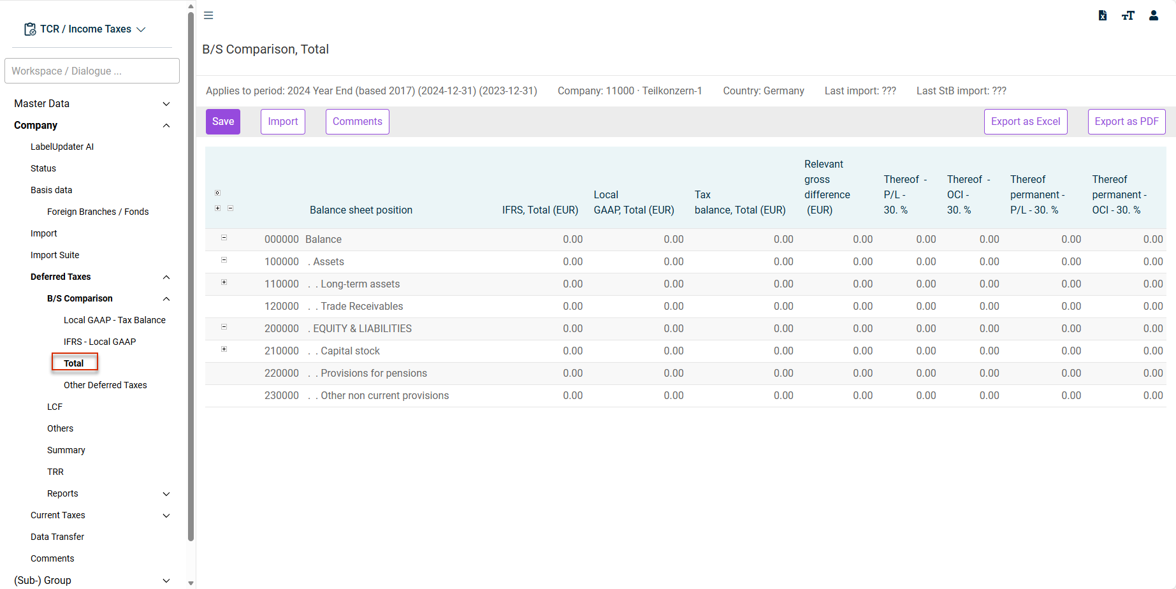
Task: Click the Excel export icon in top bar
Action: (x=1103, y=15)
